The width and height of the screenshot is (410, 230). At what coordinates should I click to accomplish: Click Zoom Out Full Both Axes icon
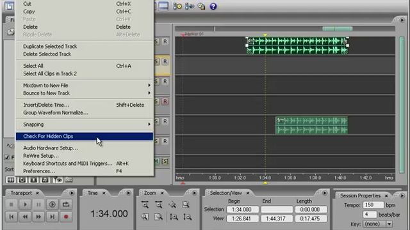172,204
